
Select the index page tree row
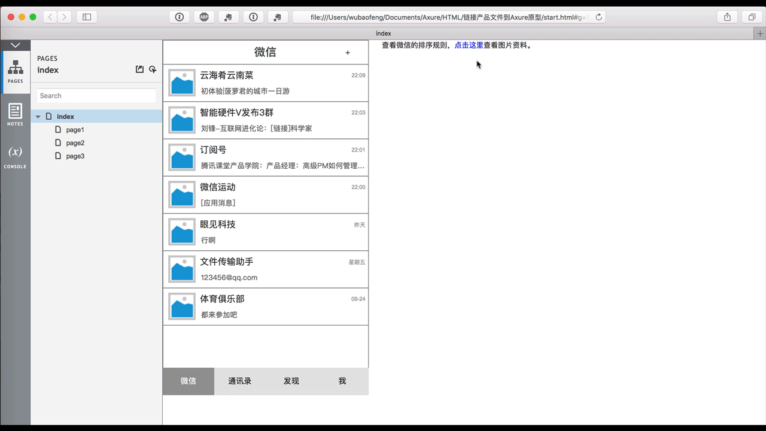(x=96, y=117)
